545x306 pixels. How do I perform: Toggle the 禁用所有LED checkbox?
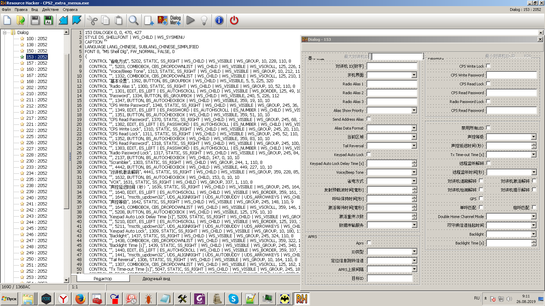coord(488,128)
